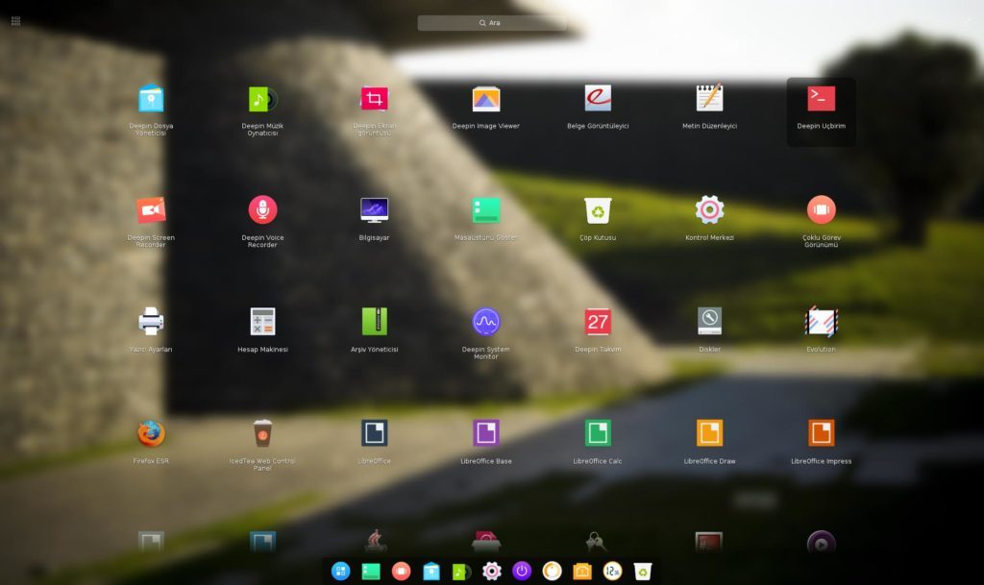The image size is (984, 585).
Task: Launch the plain LibreOffice start center
Action: point(374,433)
